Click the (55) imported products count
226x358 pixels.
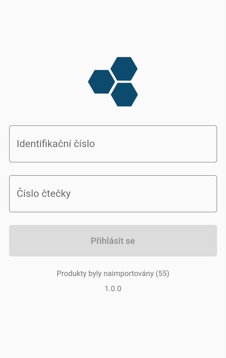(162, 274)
